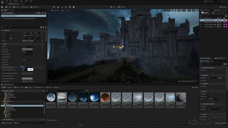Click the Save level icon in toolbar
Image resolution: width=228 pixels, height=128 pixels.
point(2,7)
